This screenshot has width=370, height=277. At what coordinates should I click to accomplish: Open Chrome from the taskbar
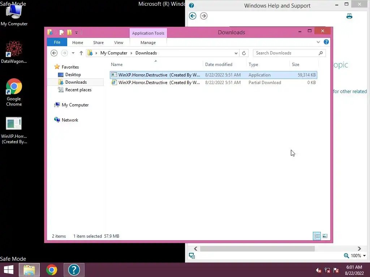[52, 270]
